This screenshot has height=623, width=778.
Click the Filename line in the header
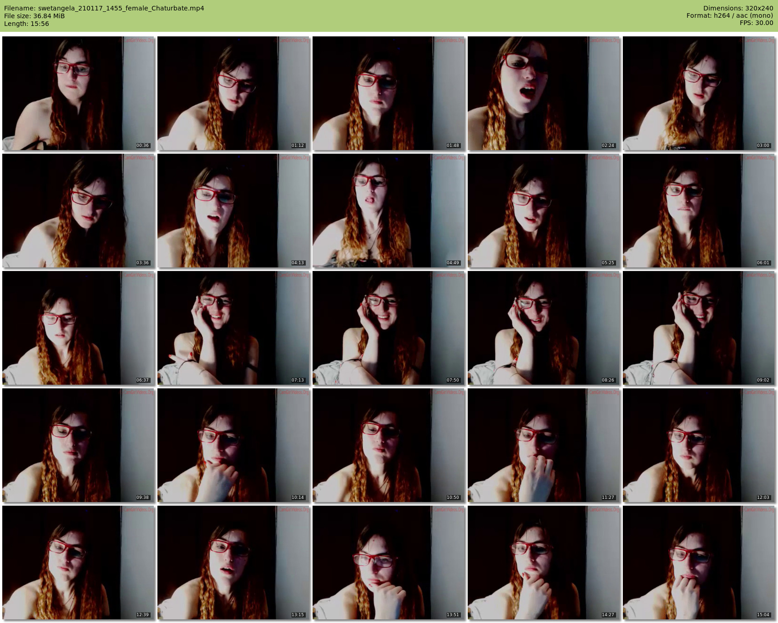click(104, 8)
